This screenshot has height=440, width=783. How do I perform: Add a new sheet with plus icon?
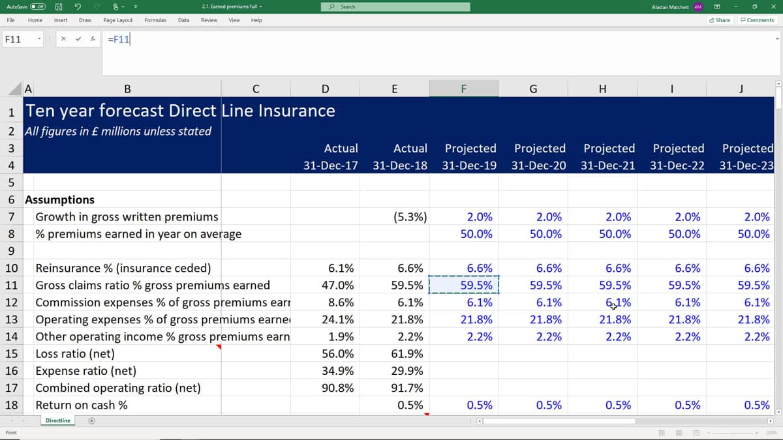tap(92, 420)
